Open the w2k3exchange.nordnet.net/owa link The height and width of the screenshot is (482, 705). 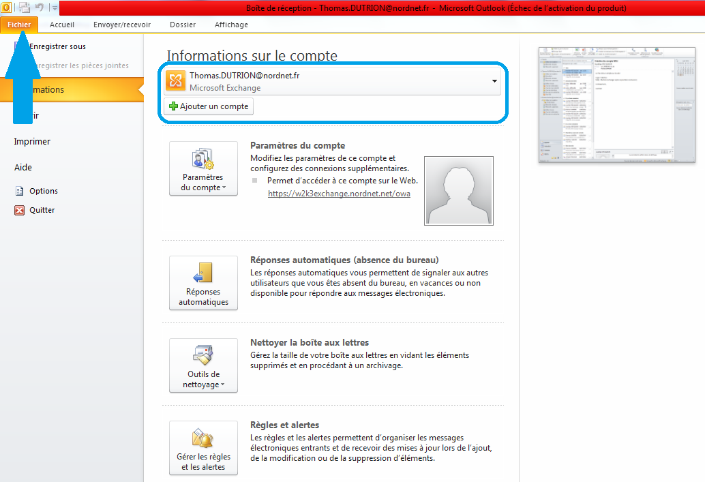click(339, 194)
